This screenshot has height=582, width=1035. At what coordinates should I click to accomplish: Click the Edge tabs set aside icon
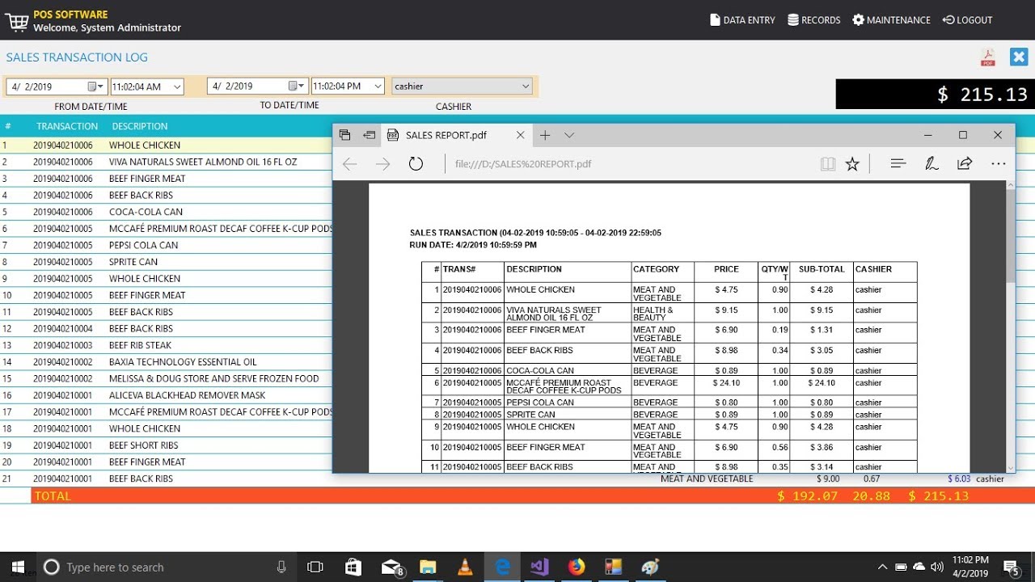[345, 135]
